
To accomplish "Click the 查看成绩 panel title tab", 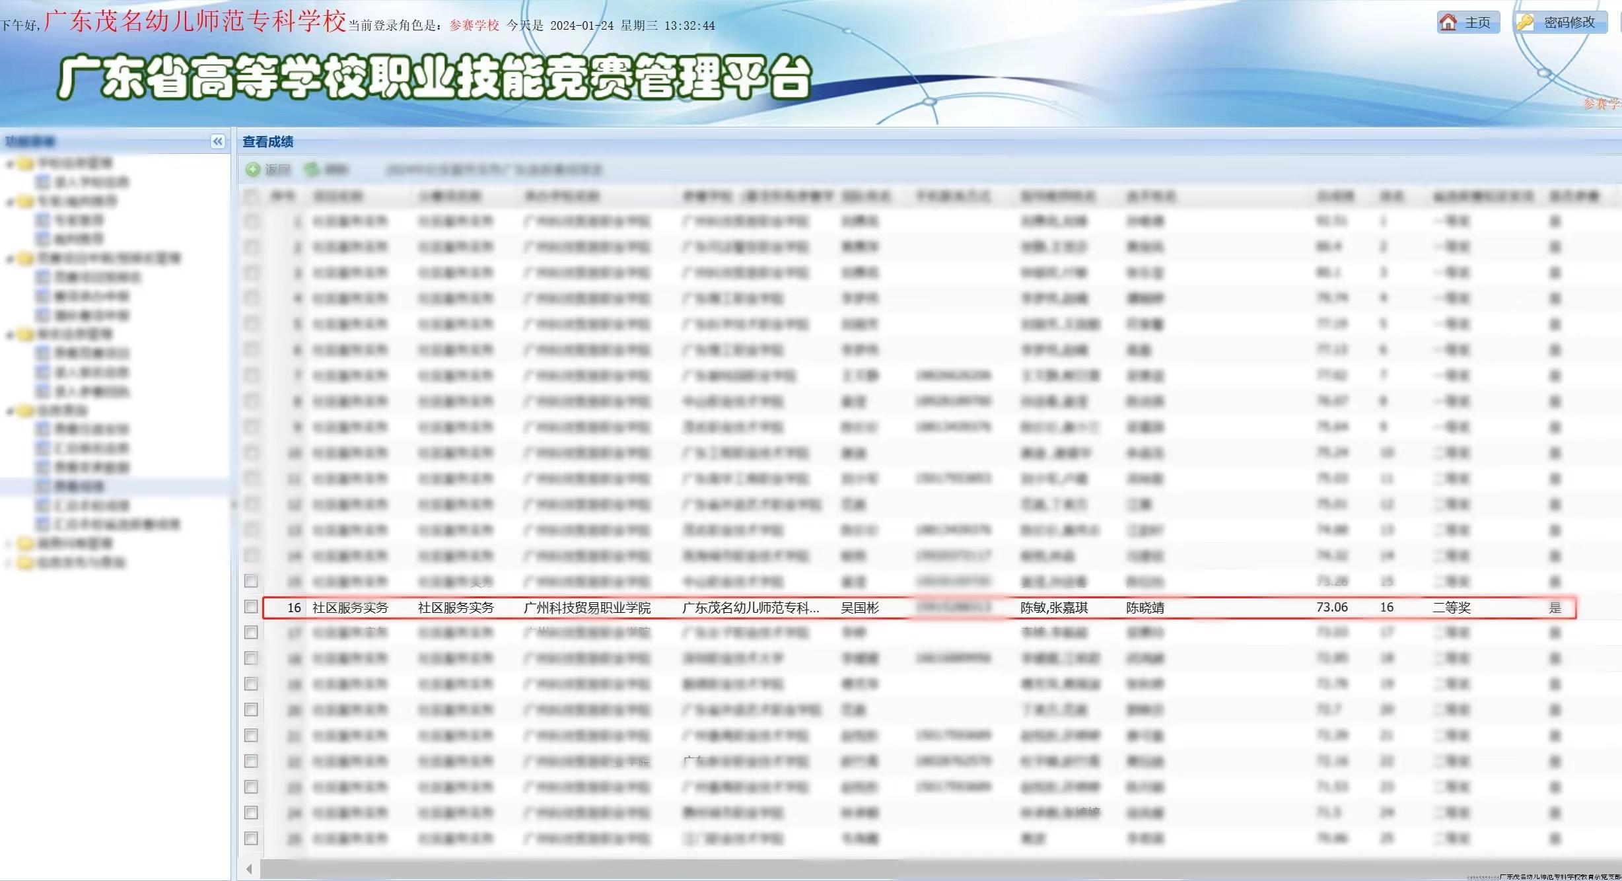I will coord(268,142).
